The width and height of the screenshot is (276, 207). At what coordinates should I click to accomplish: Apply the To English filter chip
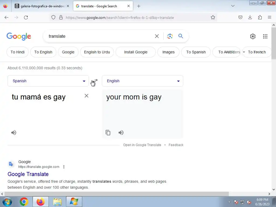click(x=43, y=52)
